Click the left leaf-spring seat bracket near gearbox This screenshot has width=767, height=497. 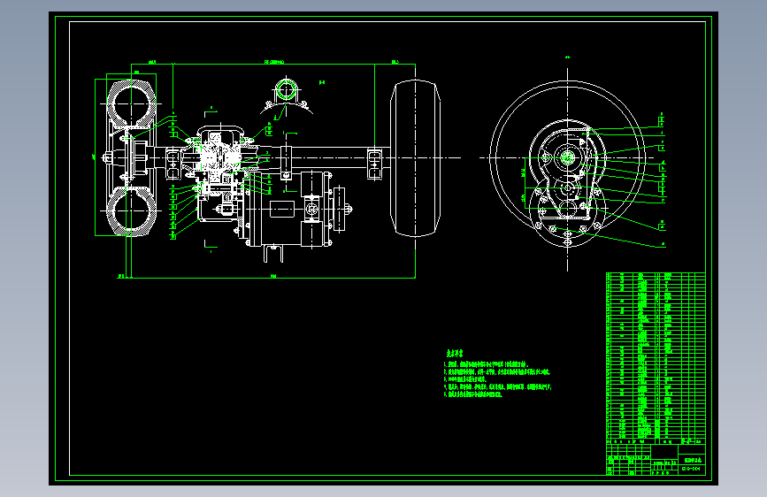click(x=173, y=164)
